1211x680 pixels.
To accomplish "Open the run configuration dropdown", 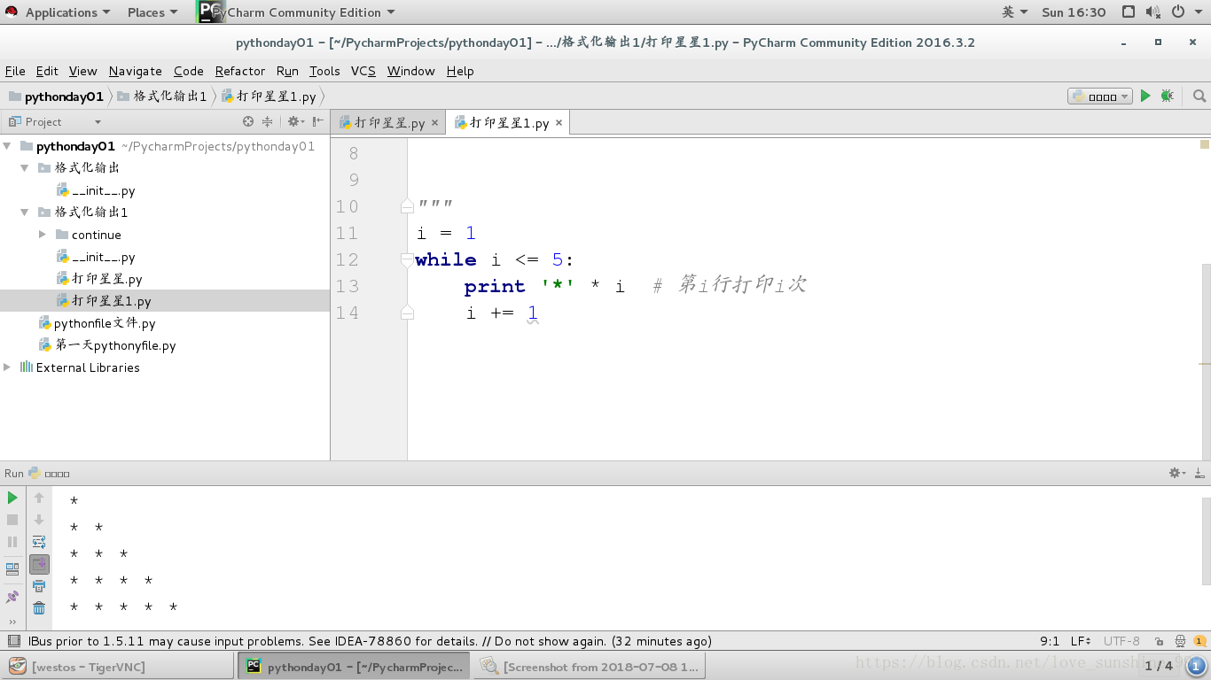I will point(1100,96).
